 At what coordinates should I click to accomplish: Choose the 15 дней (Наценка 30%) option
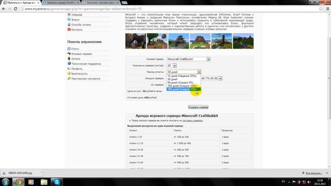point(184,76)
